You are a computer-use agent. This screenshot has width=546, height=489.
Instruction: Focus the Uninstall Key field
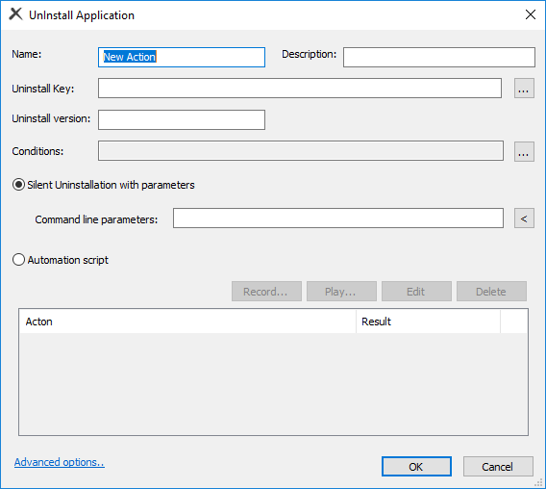(x=300, y=89)
